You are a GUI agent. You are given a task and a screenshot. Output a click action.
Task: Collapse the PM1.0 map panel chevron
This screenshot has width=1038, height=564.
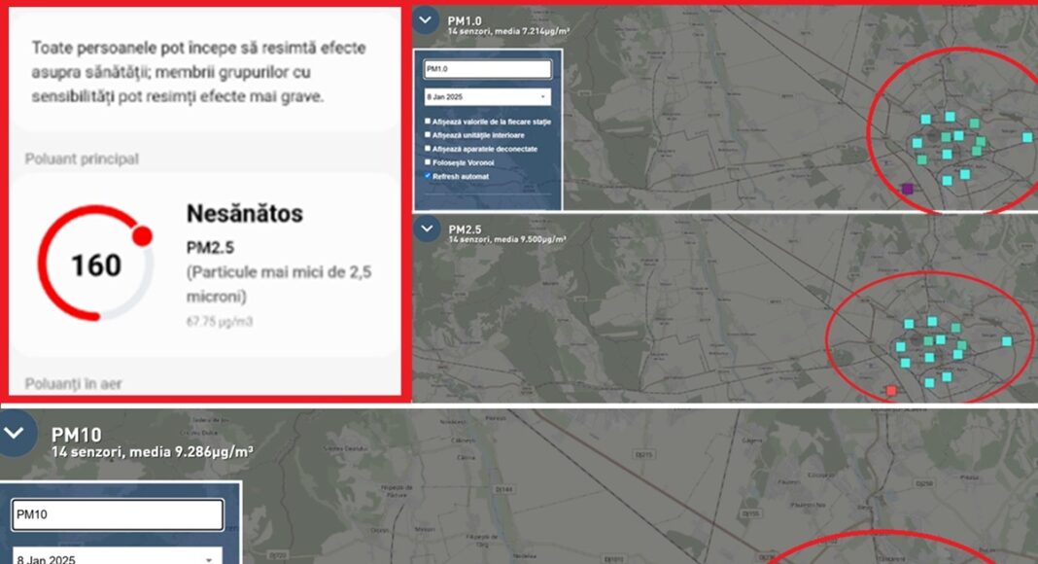tap(425, 19)
